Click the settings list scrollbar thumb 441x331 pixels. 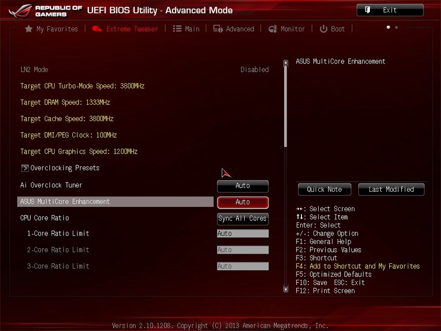pyautogui.click(x=286, y=107)
